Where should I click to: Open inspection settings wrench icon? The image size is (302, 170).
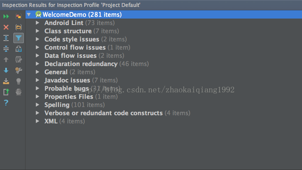[x=19, y=70]
